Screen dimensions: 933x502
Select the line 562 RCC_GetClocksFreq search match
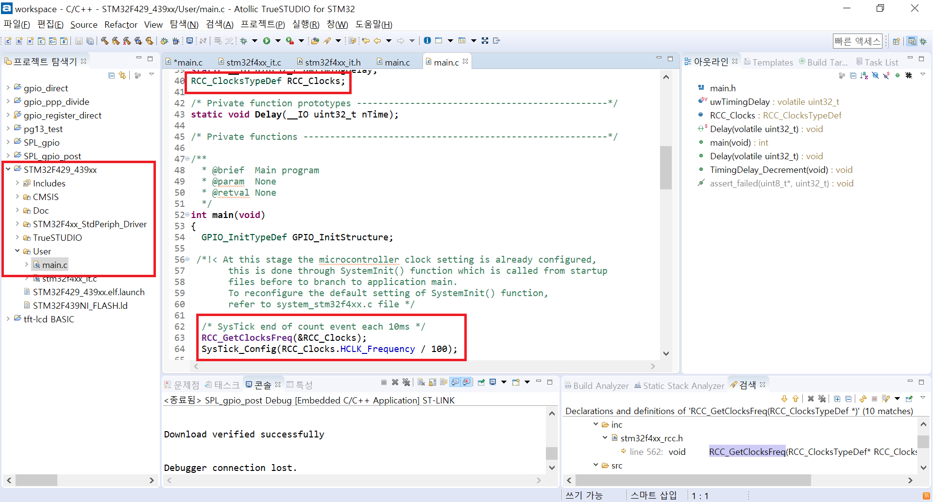768,452
